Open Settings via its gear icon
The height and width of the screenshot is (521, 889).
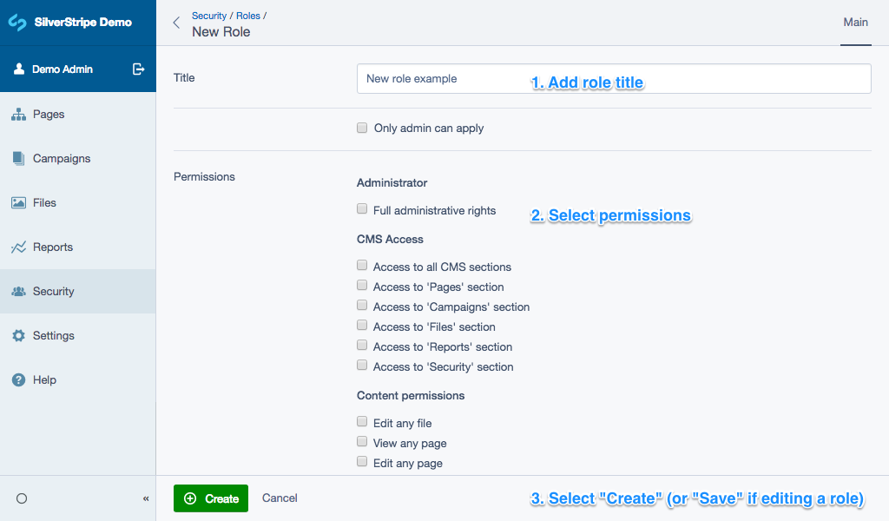point(18,336)
